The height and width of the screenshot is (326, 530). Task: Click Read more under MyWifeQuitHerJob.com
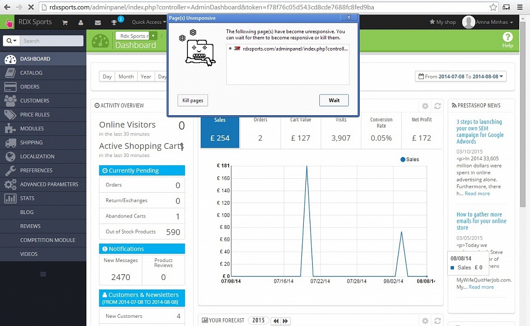pos(481,287)
